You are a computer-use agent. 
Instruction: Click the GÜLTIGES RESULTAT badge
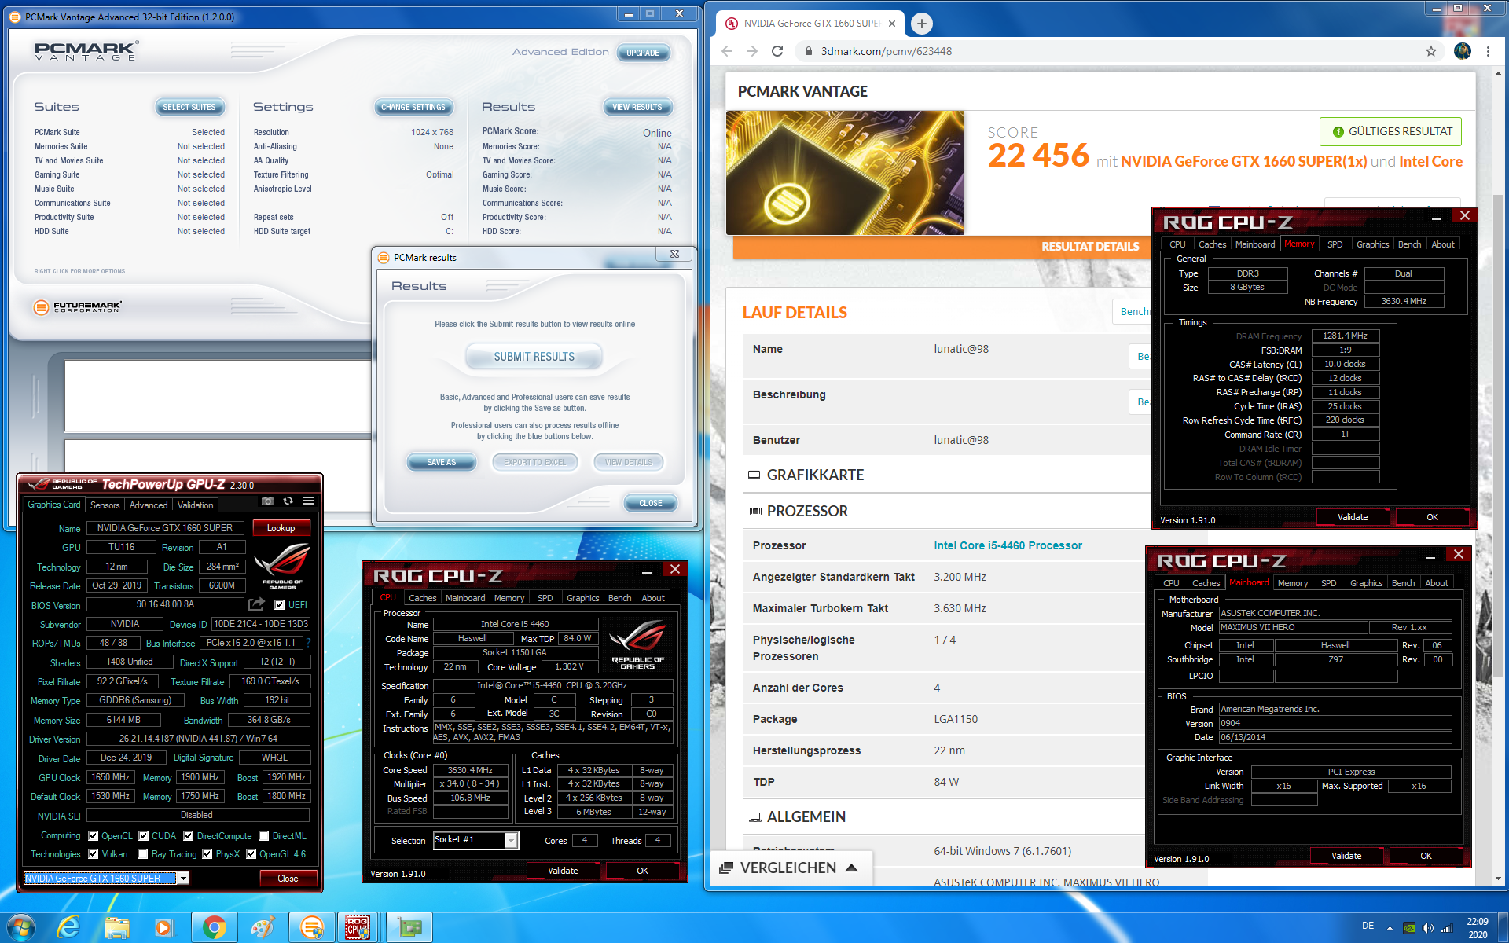tap(1390, 131)
